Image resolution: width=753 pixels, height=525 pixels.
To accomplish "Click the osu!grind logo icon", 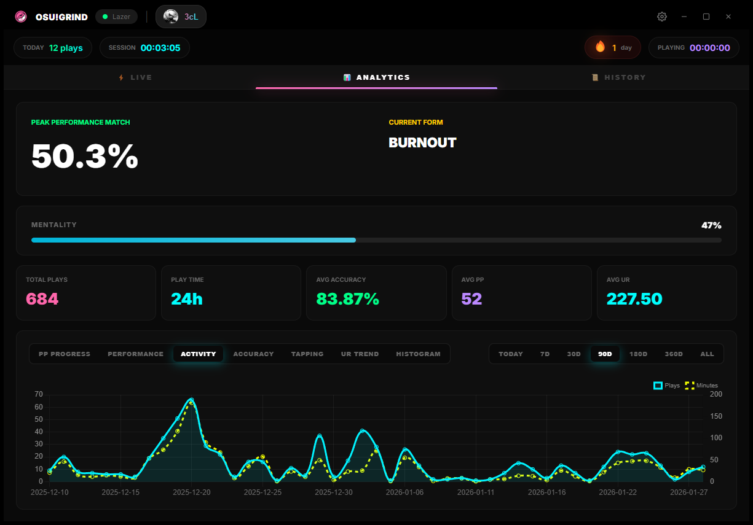I will click(20, 17).
